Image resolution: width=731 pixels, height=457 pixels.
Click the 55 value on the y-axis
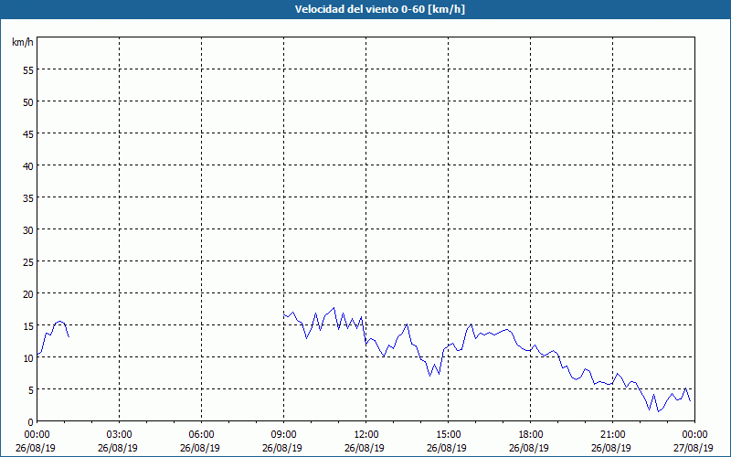[28, 70]
